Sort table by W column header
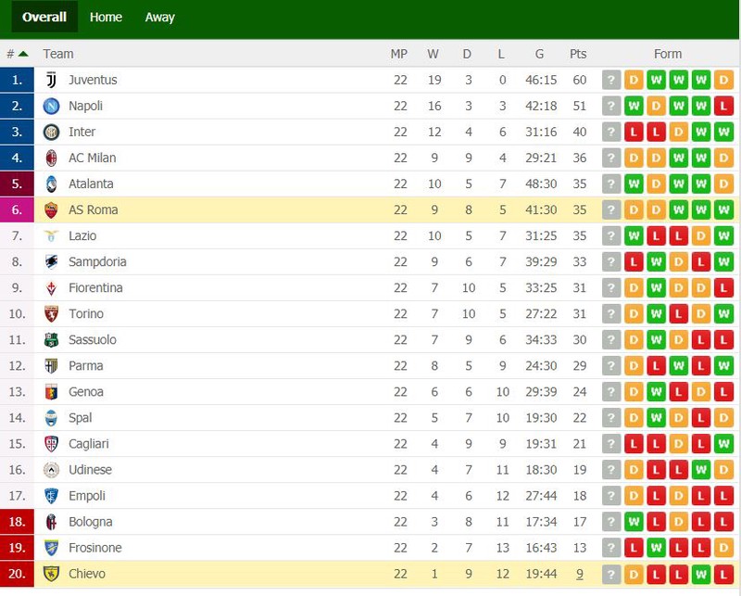741x596 pixels. [433, 54]
